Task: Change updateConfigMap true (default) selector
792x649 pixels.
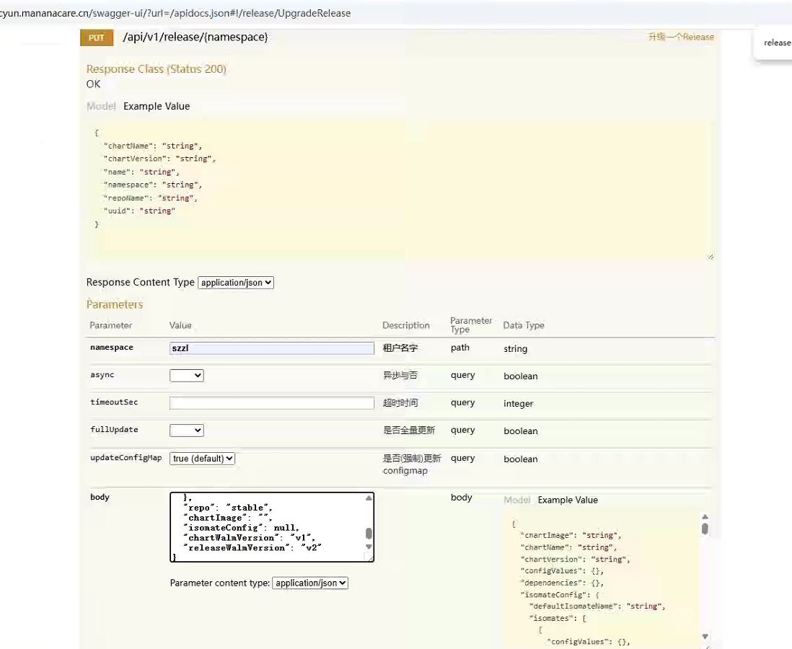Action: (x=203, y=459)
